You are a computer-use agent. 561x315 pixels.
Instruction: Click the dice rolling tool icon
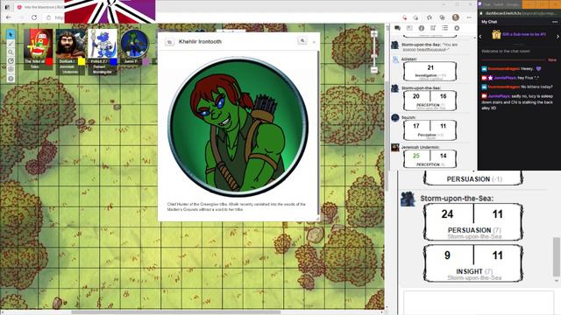(11, 70)
